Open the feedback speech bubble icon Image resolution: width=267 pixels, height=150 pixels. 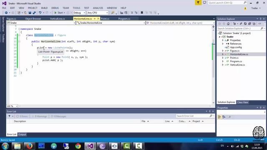click(x=204, y=3)
